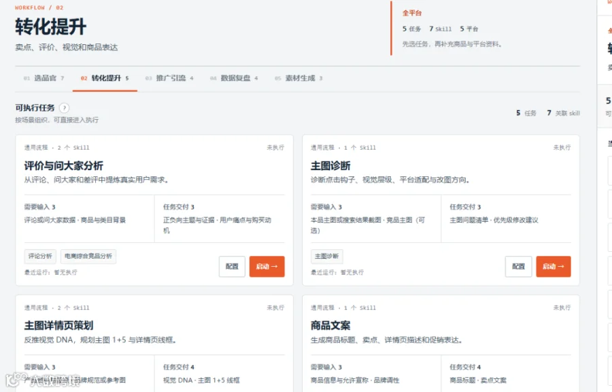Click 任务交付 4 in 主图详情页策划 card
The width and height of the screenshot is (612, 392).
pos(179,367)
